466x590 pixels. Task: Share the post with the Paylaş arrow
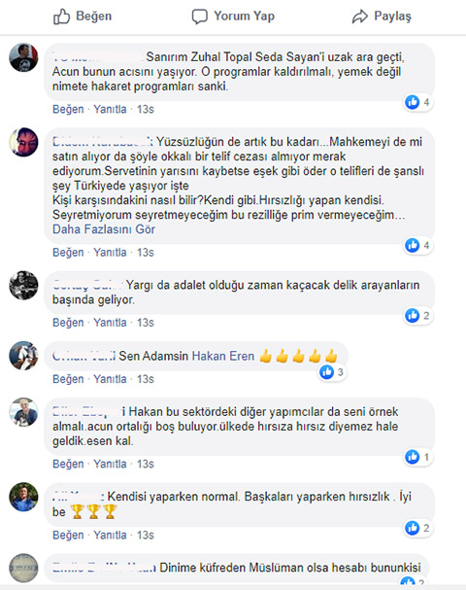[x=382, y=17]
